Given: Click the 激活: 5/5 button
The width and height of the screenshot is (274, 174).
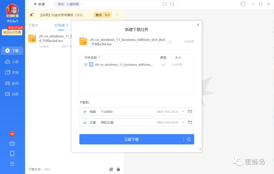Looking at the screenshot, I should pos(102,15).
